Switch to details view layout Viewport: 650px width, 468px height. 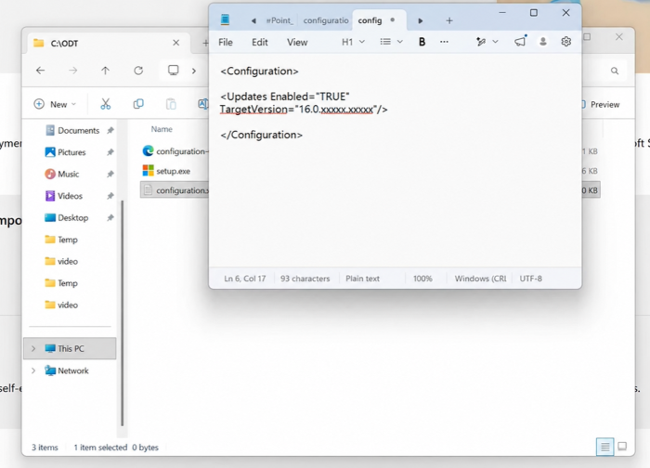[604, 447]
